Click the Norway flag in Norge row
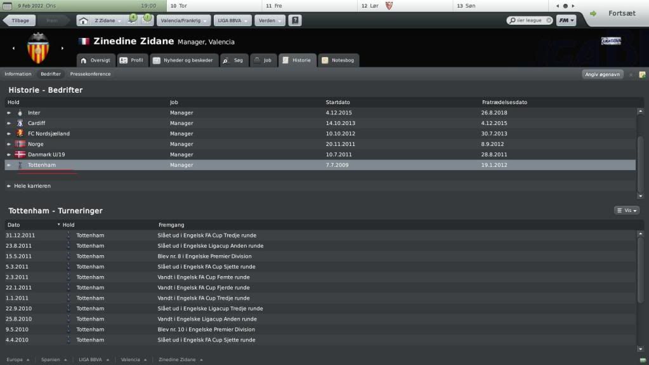The width and height of the screenshot is (649, 365). coord(20,144)
